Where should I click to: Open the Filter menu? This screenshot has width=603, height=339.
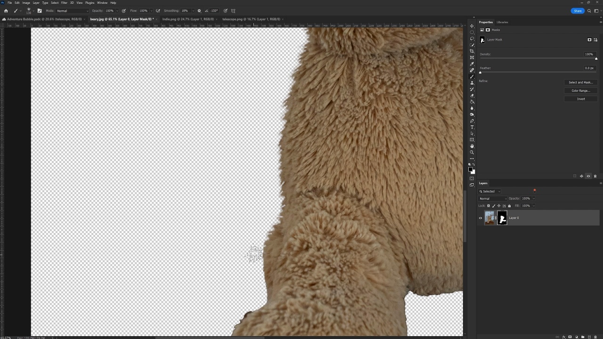64,3
